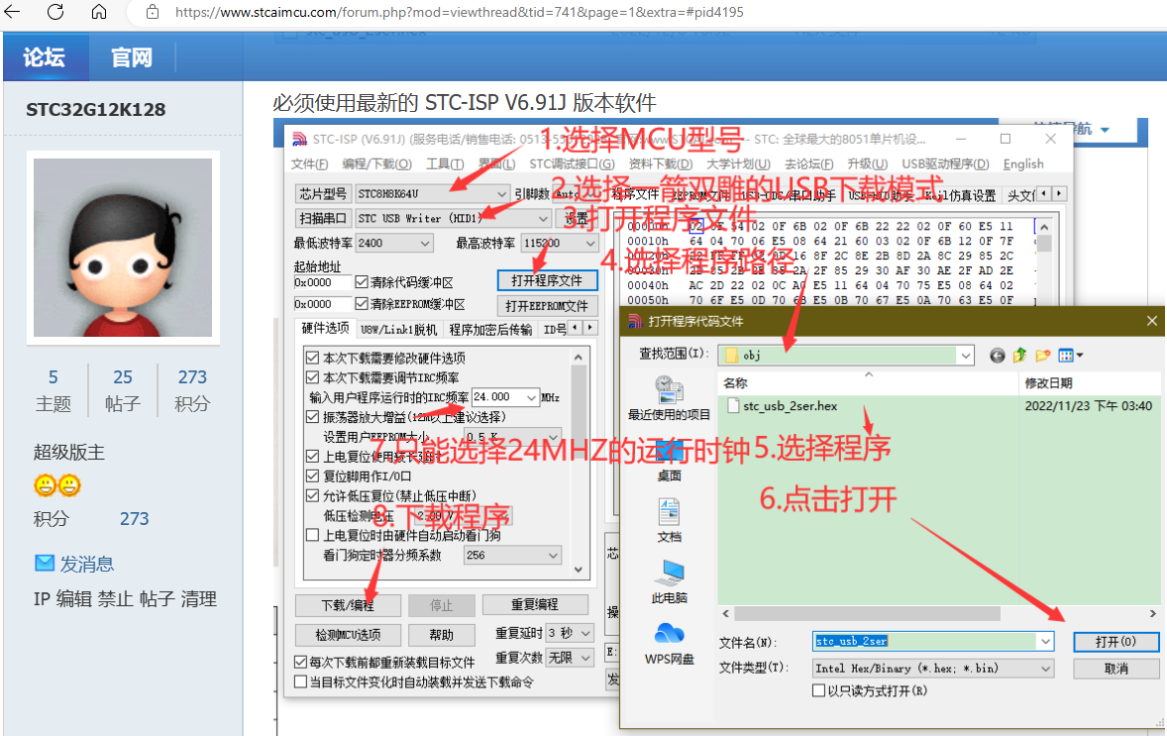Open 文件名 combo box dropdown arrow

(x=1046, y=641)
